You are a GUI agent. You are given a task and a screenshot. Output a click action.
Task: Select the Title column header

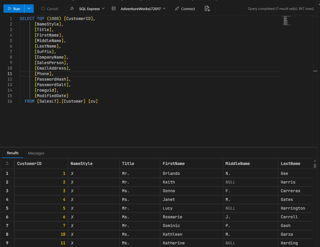(140, 164)
